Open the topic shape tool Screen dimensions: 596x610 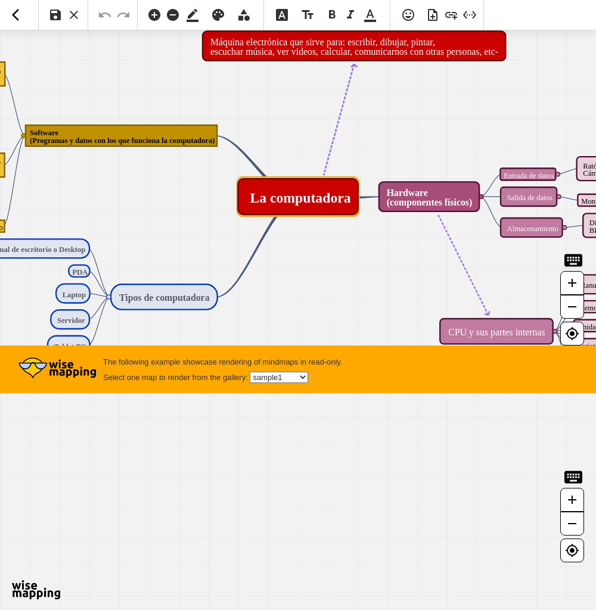pyautogui.click(x=244, y=15)
